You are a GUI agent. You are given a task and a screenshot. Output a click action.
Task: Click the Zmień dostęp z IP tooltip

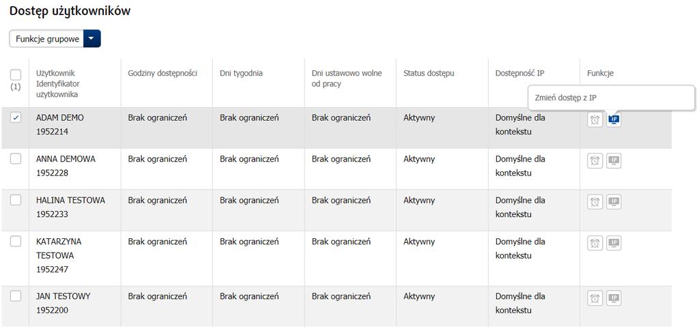click(611, 98)
